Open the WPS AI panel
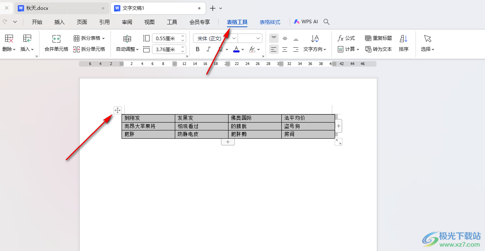 pos(306,22)
